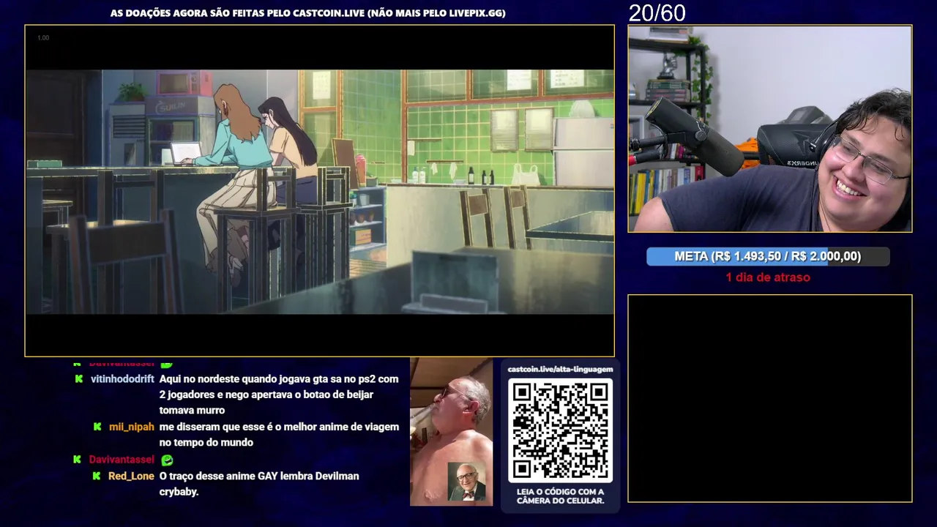Click username vitinhododrift in chat

pos(122,379)
